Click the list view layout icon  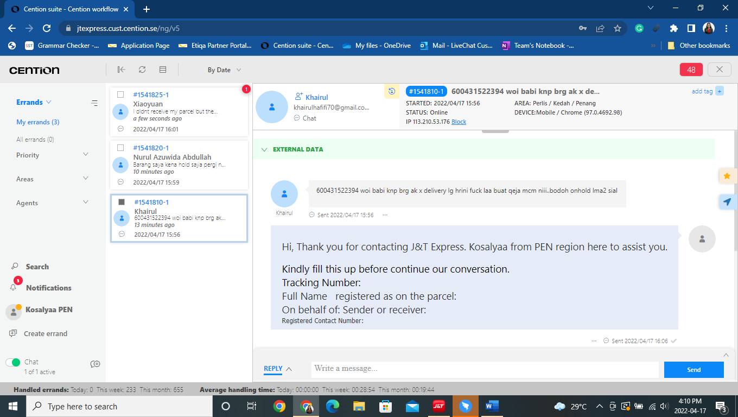click(163, 69)
